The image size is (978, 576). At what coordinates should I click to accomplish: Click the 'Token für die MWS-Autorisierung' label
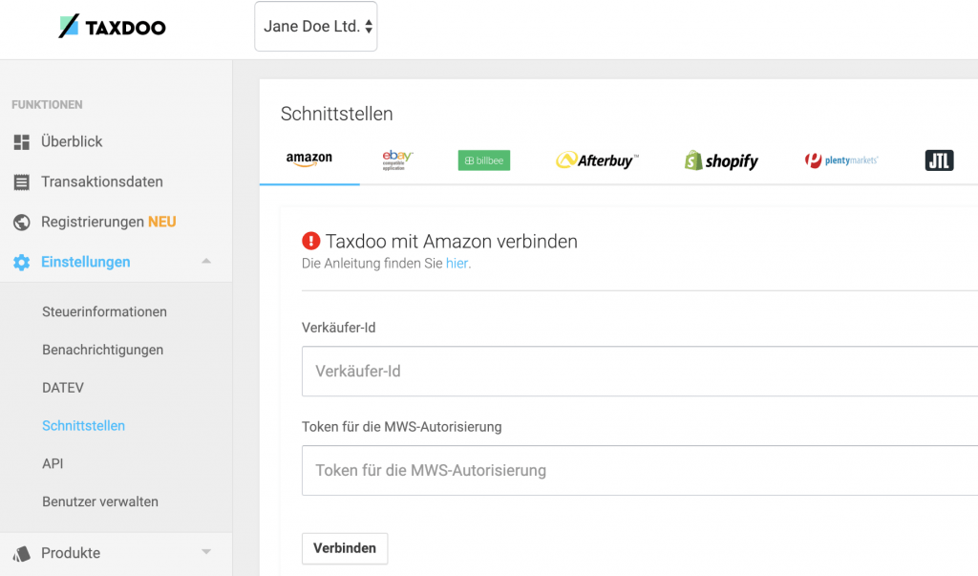point(402,427)
